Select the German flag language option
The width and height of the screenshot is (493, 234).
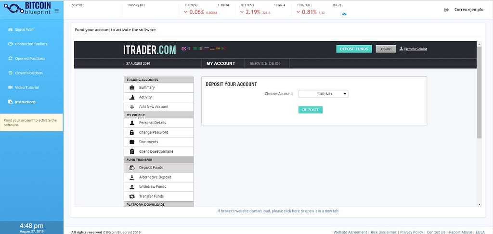pos(212,49)
